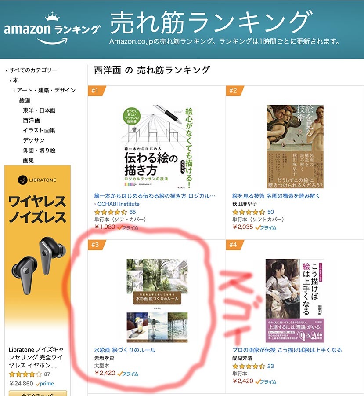Open the Libratone logo in the ad
This screenshot has width=364, height=396.
click(37, 180)
